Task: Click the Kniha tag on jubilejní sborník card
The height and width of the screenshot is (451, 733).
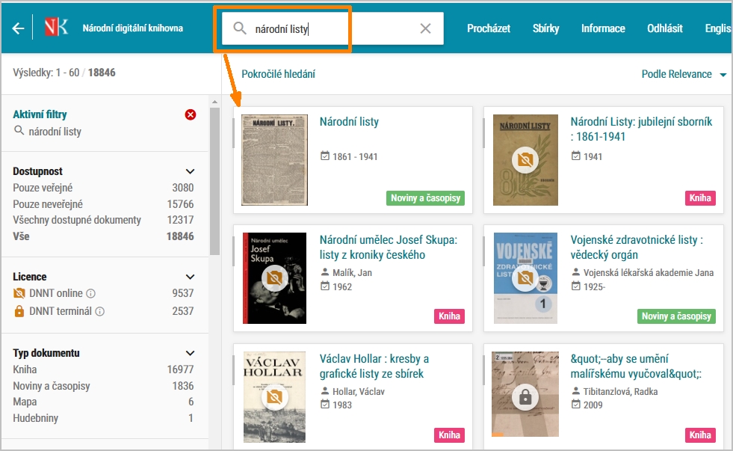Action: (700, 198)
